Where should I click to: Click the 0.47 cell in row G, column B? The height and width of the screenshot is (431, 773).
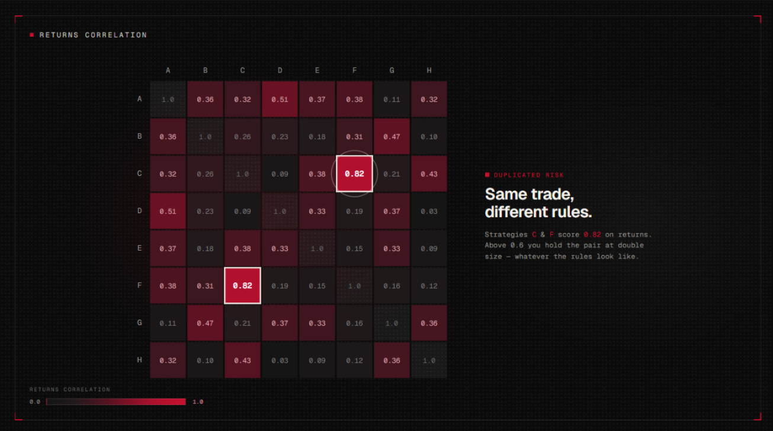click(x=205, y=323)
